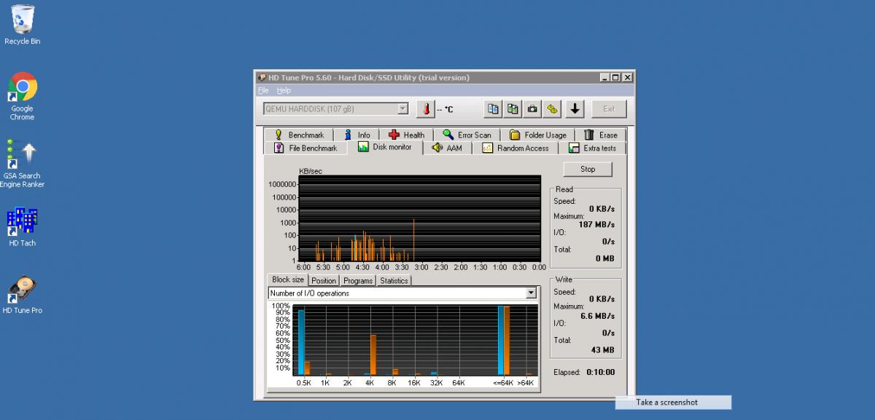The image size is (875, 420).
Task: Open the Programs sub-tab
Action: click(358, 280)
